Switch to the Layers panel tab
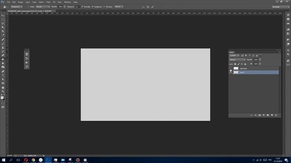Image resolution: width=291 pixels, height=163 pixels. coord(231,53)
